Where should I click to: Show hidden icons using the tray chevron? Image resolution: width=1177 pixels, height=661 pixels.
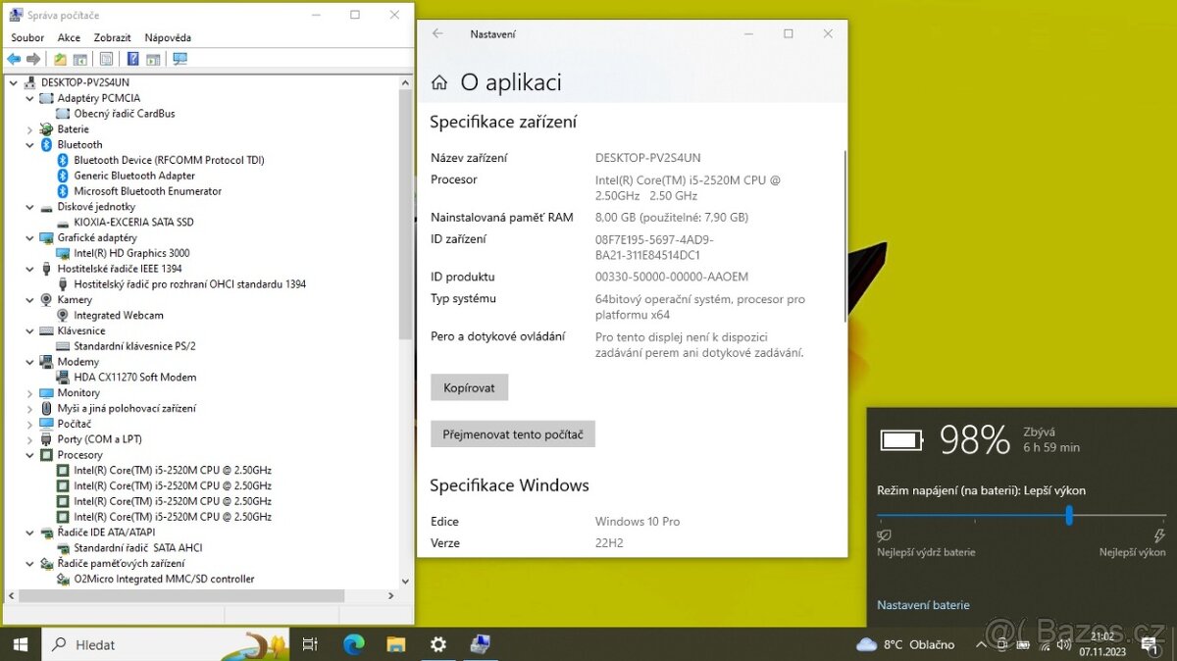click(x=981, y=644)
